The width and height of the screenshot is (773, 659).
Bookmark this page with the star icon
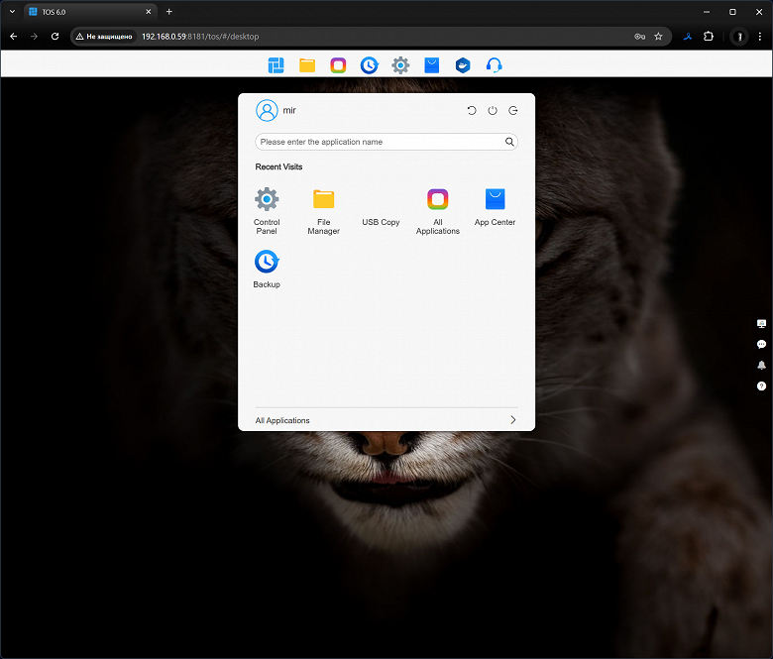click(658, 37)
